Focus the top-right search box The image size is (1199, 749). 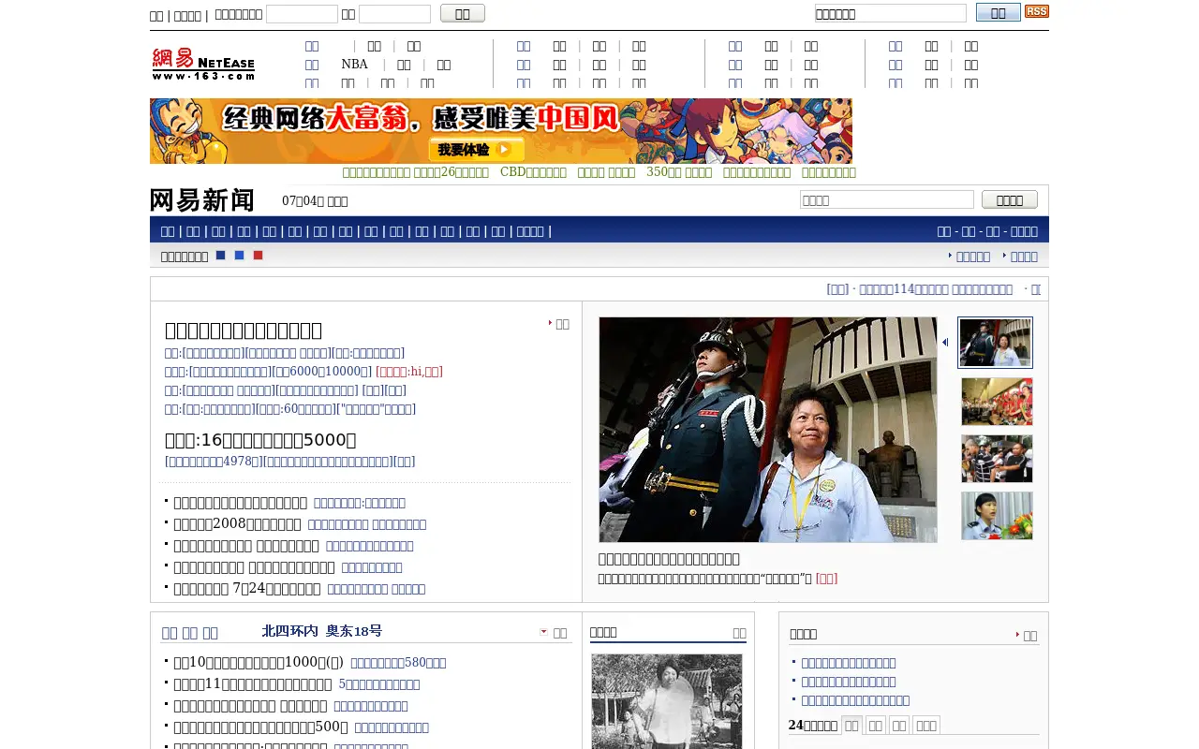pyautogui.click(x=891, y=13)
